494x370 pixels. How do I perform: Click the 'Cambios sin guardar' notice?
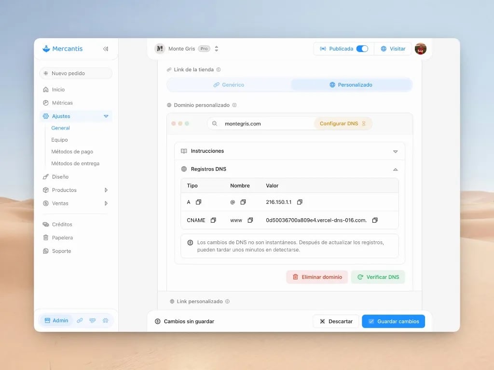pos(185,321)
